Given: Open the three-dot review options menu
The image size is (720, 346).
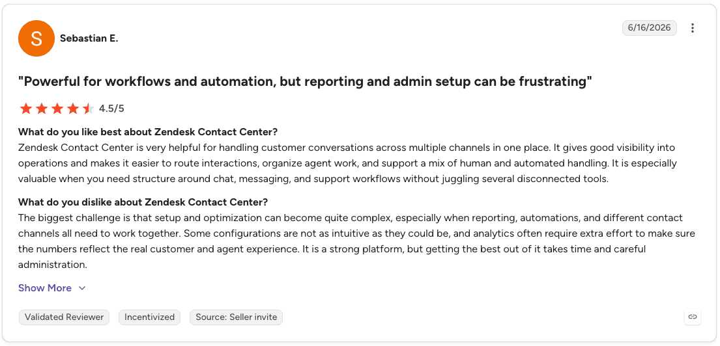Looking at the screenshot, I should pyautogui.click(x=693, y=28).
